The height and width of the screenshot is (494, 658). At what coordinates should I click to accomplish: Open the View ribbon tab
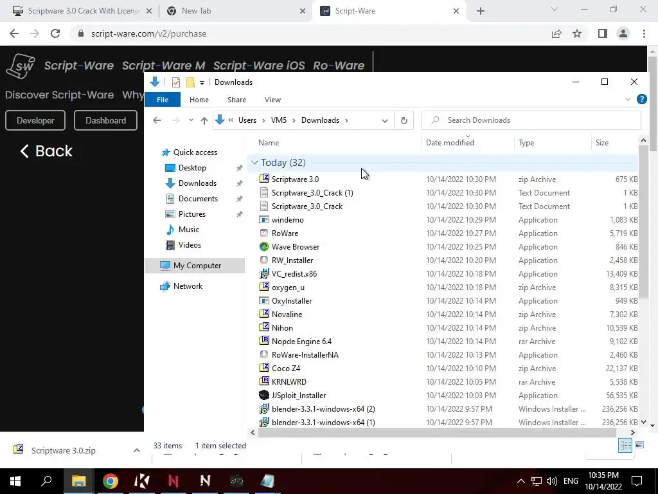click(272, 100)
